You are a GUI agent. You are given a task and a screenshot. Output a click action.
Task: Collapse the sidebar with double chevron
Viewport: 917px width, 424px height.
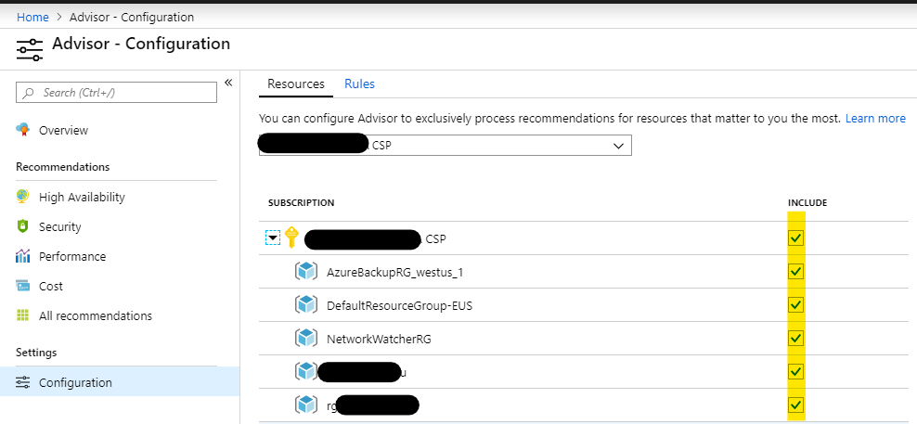pos(228,84)
